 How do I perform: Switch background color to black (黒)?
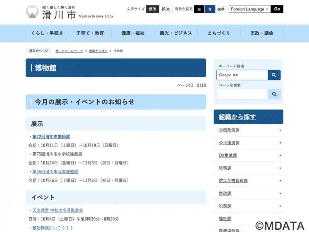tap(199, 9)
